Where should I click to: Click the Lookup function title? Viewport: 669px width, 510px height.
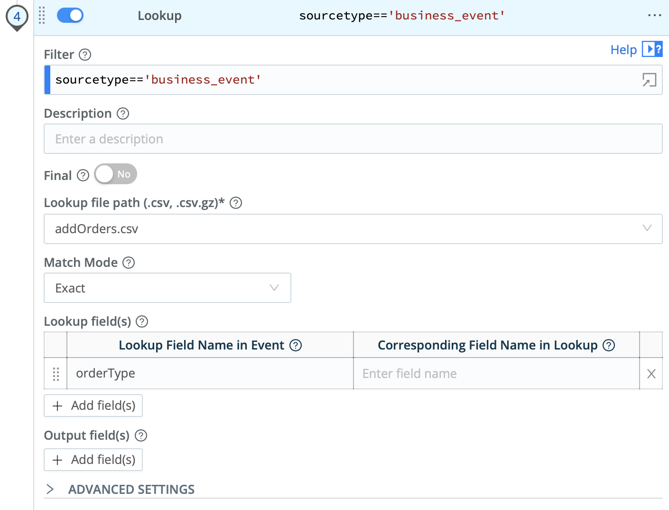(159, 16)
